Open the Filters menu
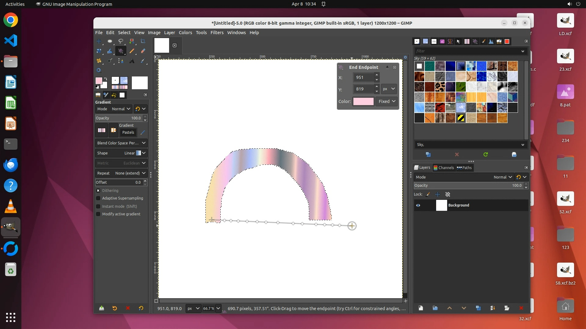Viewport: 586px width, 329px height. (x=217, y=33)
